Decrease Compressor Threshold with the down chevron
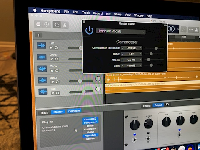 coord(122,48)
